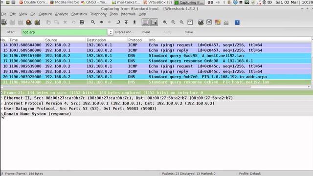Open the coloring rules editor icon
The image size is (313, 176).
click(218, 22)
